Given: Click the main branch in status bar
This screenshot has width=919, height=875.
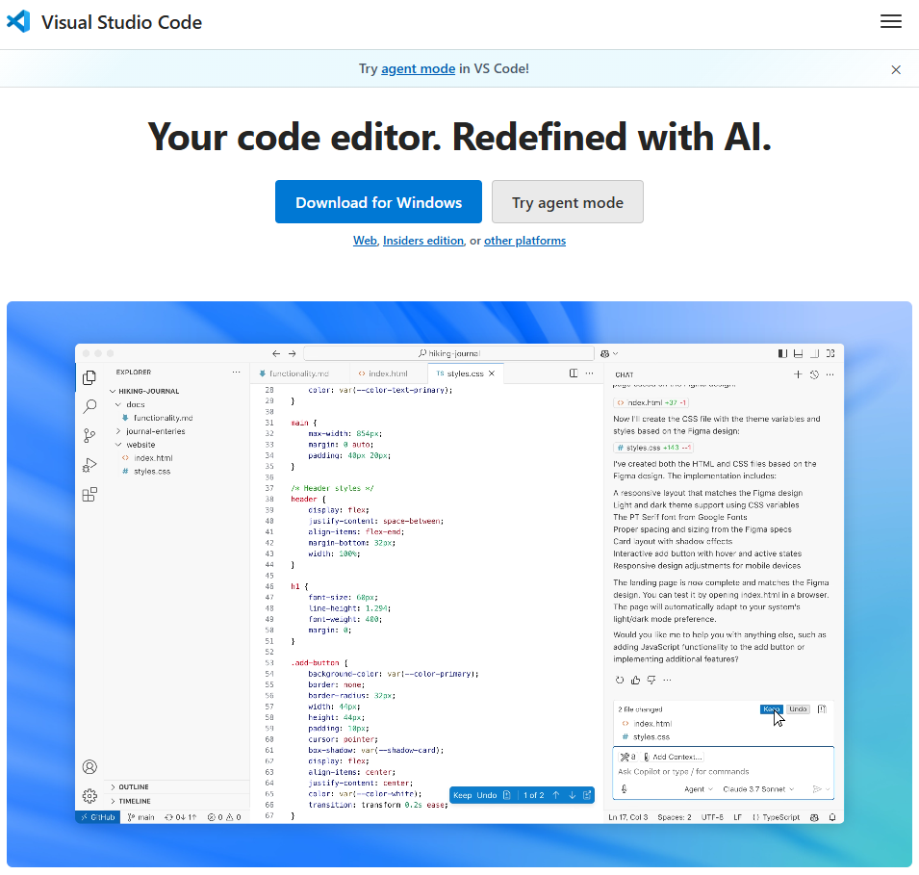Looking at the screenshot, I should point(141,817).
